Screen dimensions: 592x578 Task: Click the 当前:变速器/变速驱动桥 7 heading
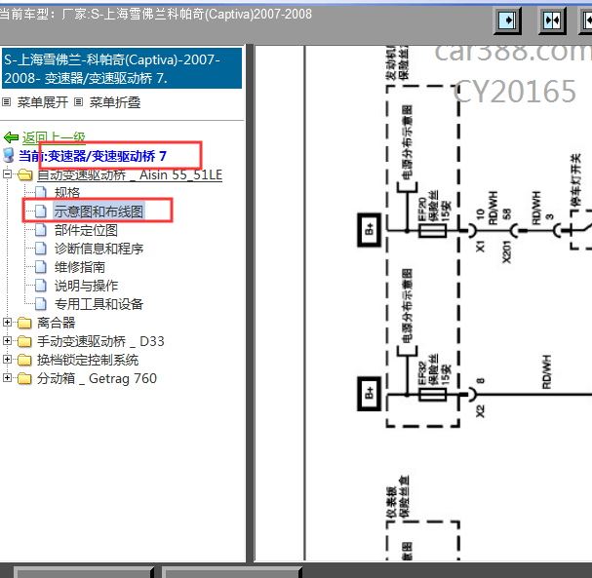93,156
